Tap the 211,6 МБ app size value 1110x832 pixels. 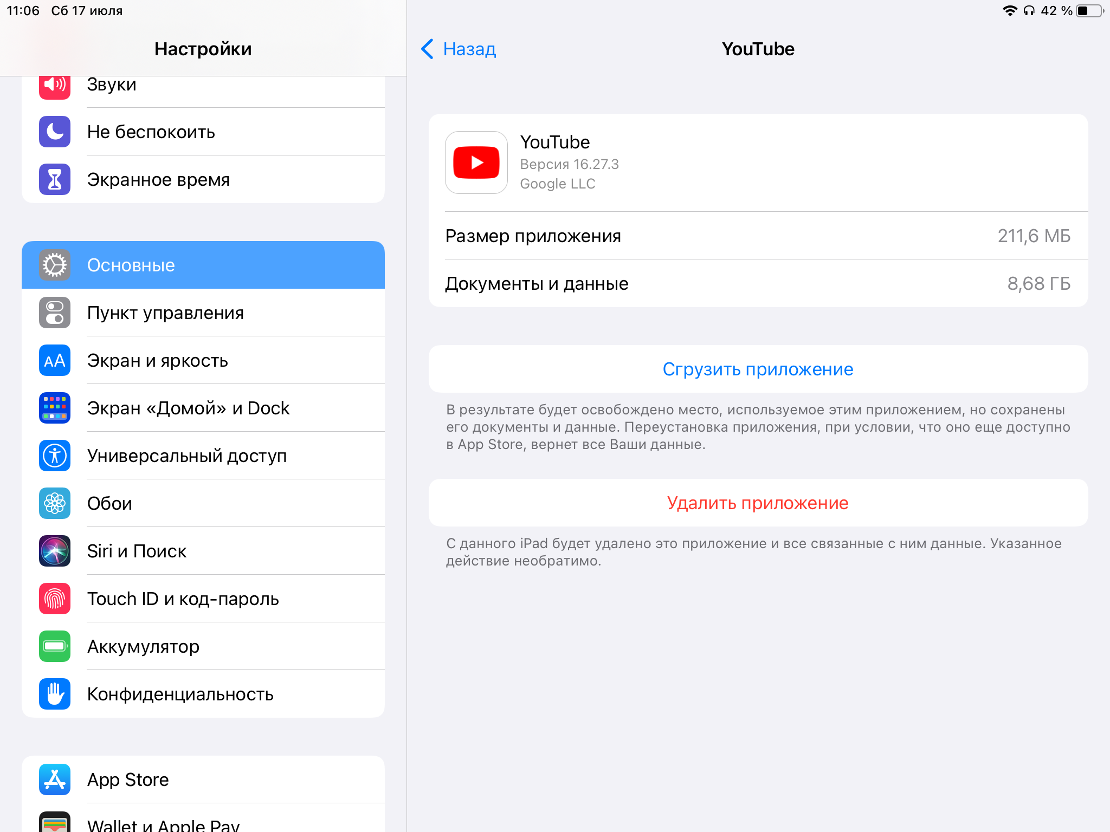click(1034, 236)
